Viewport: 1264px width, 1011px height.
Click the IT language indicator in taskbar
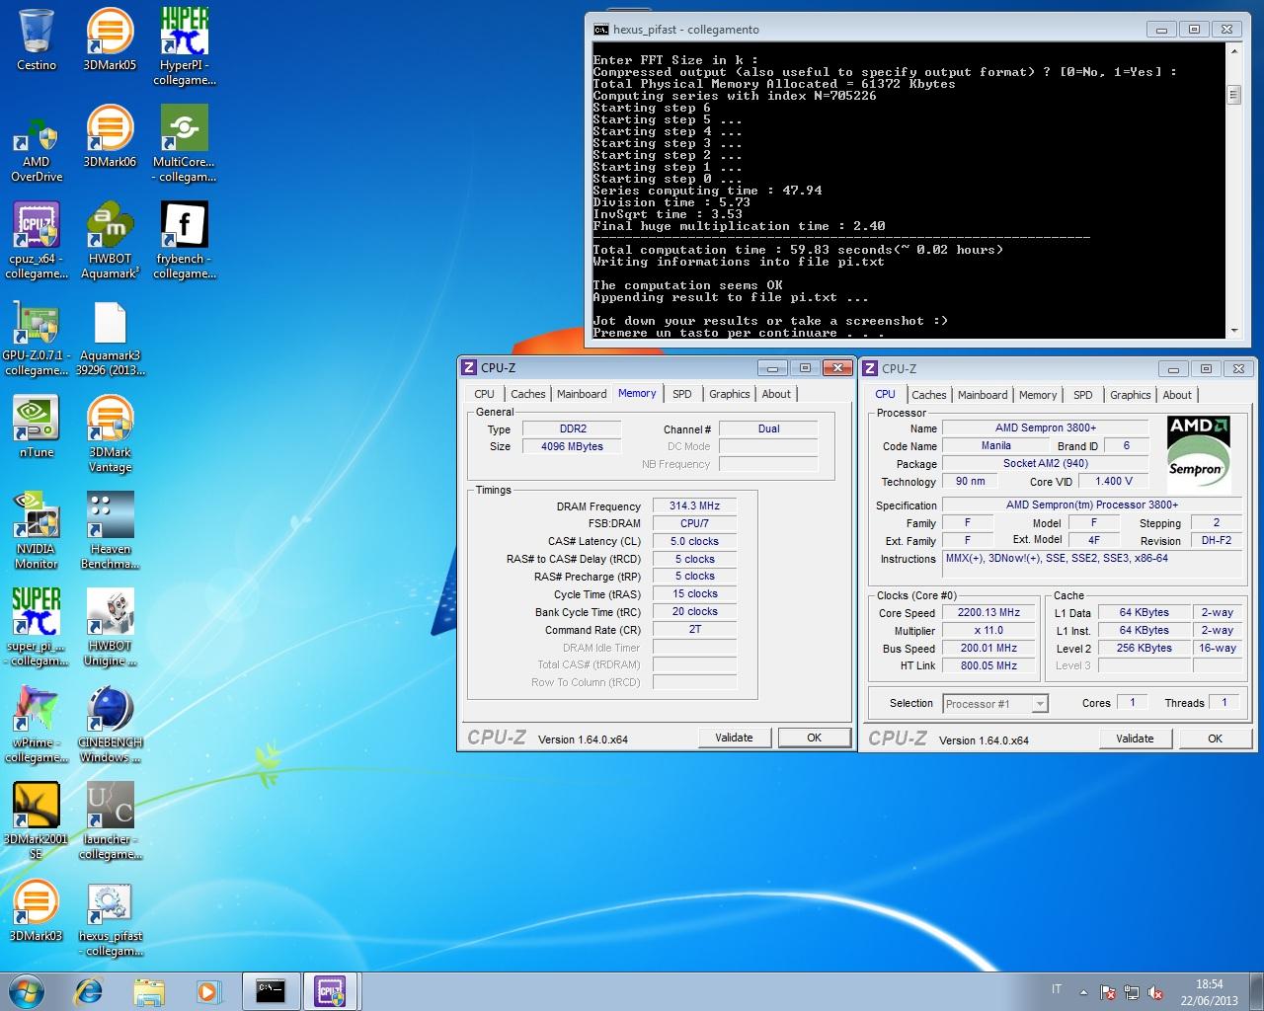(x=1057, y=989)
